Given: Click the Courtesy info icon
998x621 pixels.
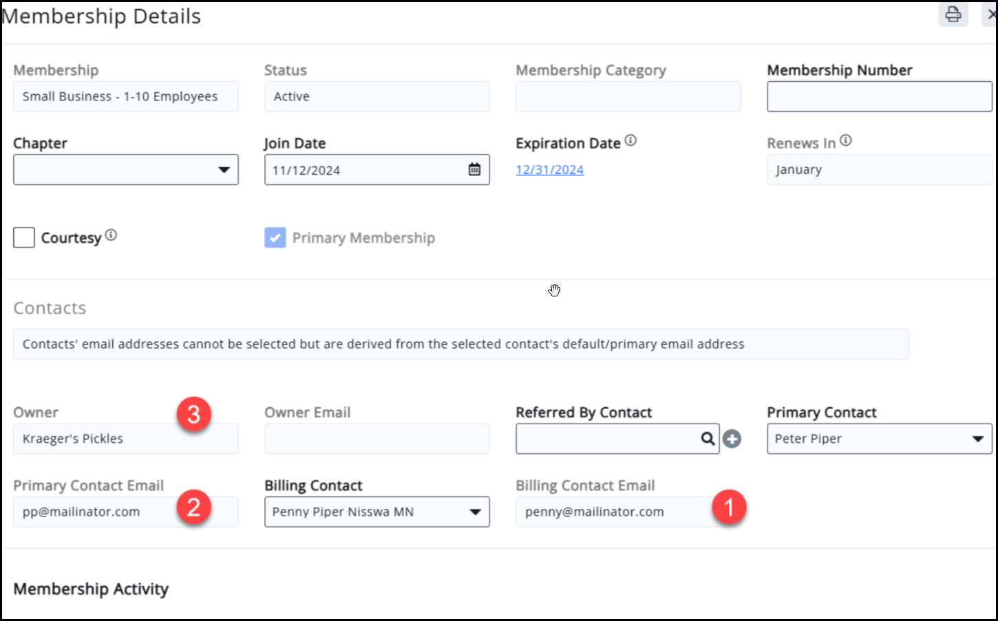Looking at the screenshot, I should (111, 235).
